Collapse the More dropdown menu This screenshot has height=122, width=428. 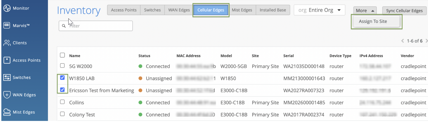click(365, 11)
